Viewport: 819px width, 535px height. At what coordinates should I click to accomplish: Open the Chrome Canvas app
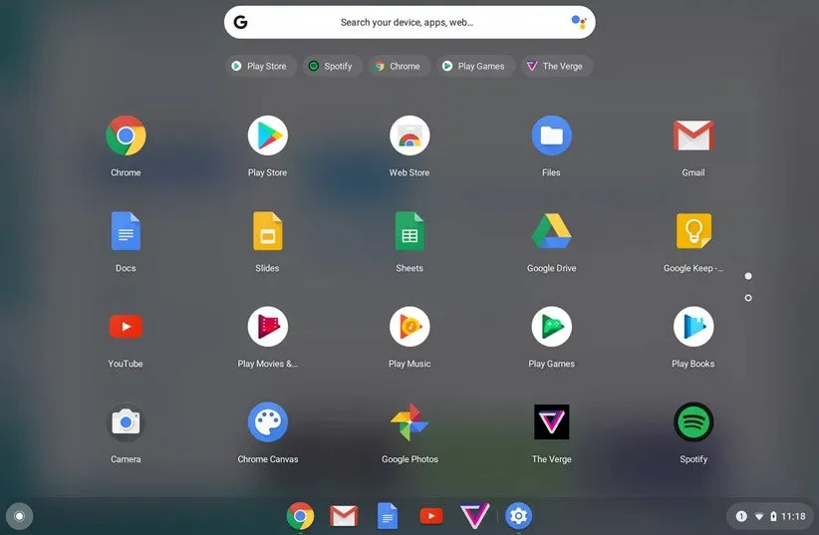click(267, 423)
